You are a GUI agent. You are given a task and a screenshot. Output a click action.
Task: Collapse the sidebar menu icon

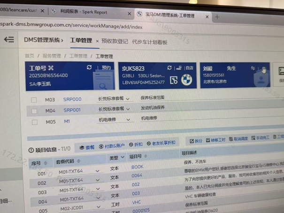(x=9, y=40)
